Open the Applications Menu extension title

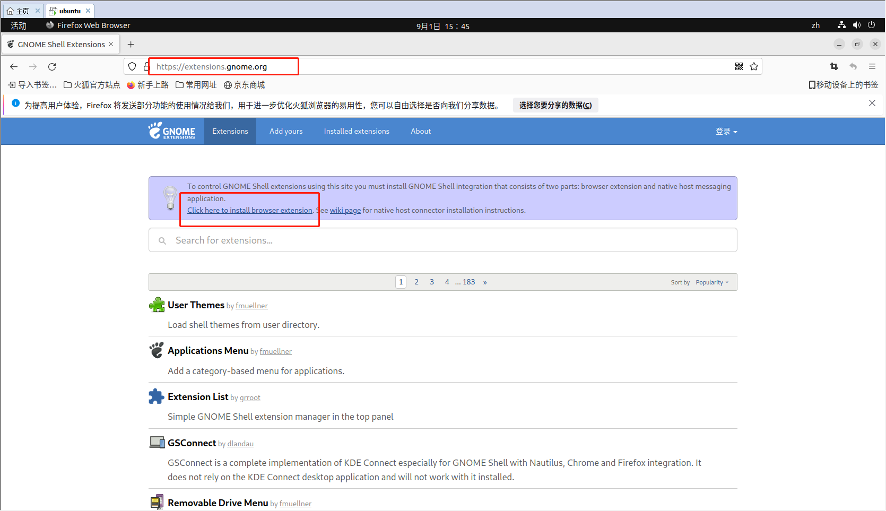208,351
